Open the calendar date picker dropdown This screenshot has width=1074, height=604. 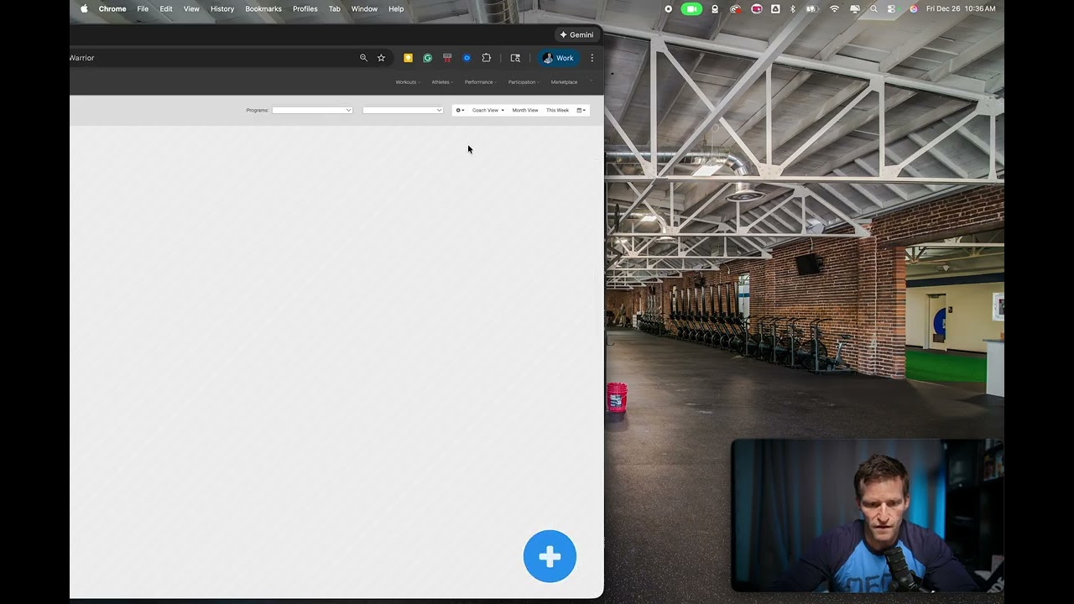[x=581, y=110]
